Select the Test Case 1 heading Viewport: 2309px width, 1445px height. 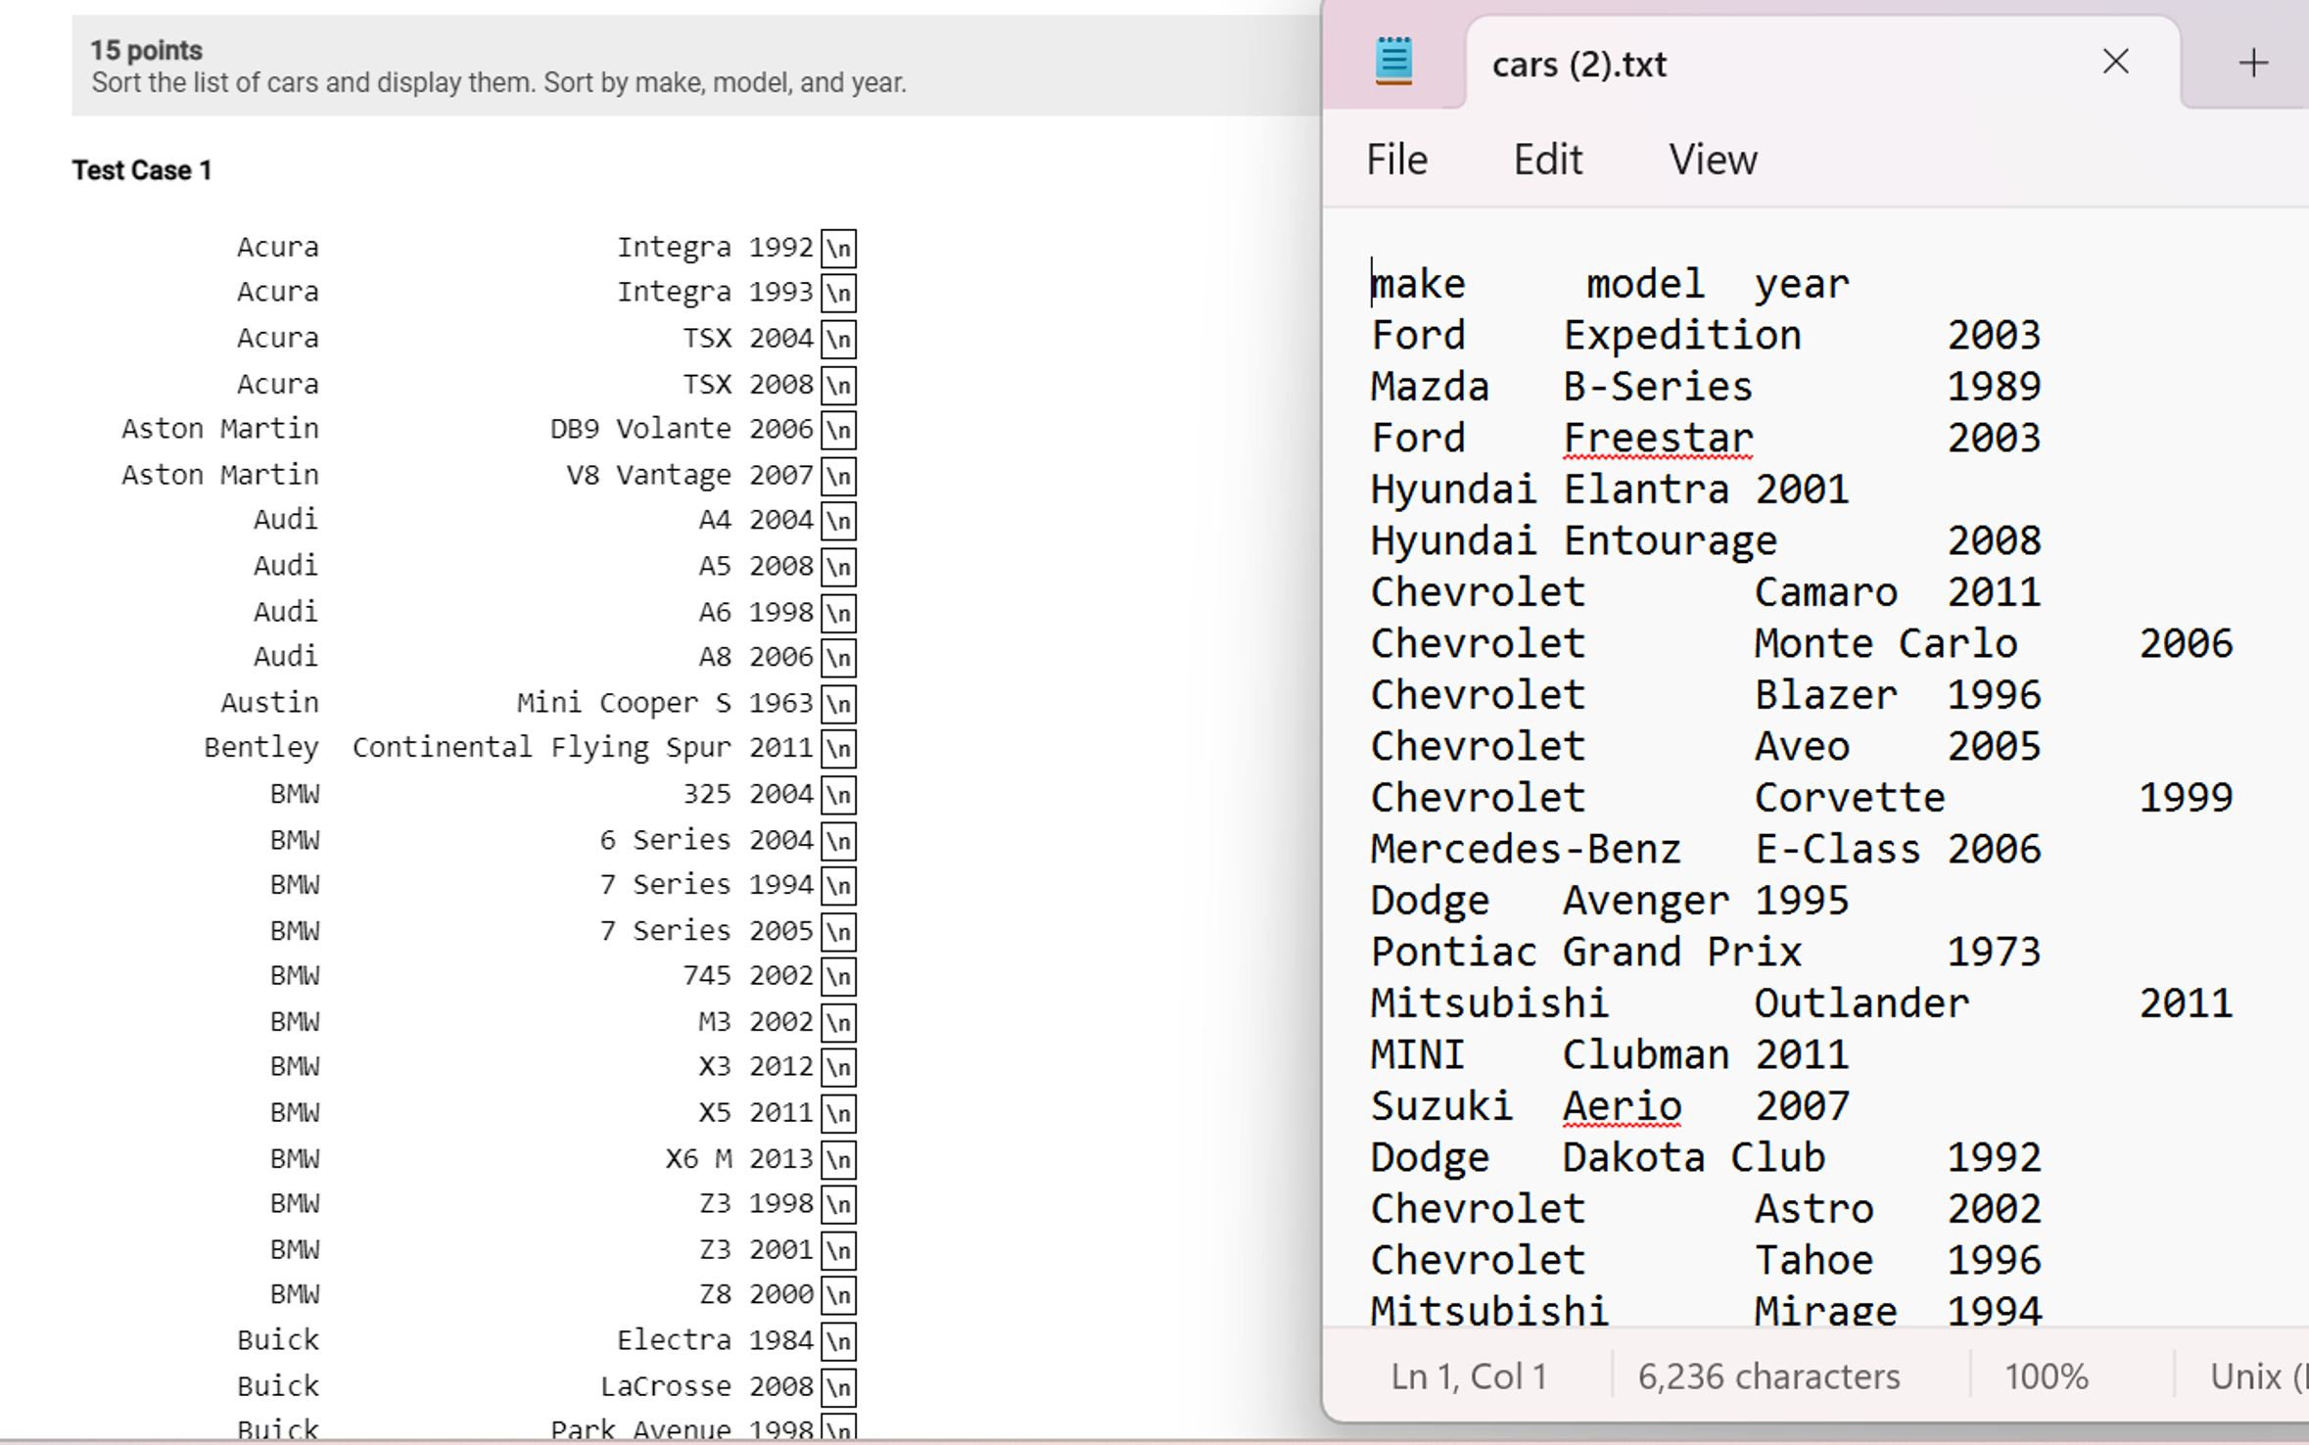pyautogui.click(x=142, y=168)
